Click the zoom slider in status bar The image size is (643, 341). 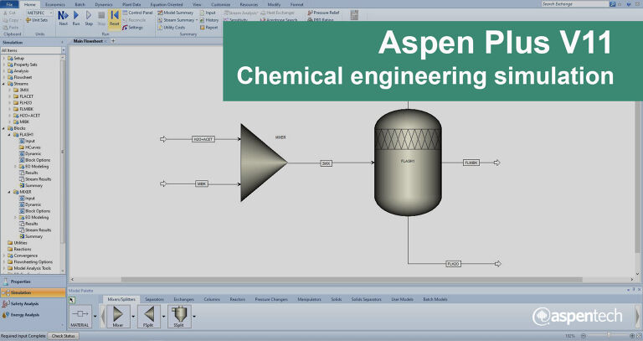coord(609,336)
